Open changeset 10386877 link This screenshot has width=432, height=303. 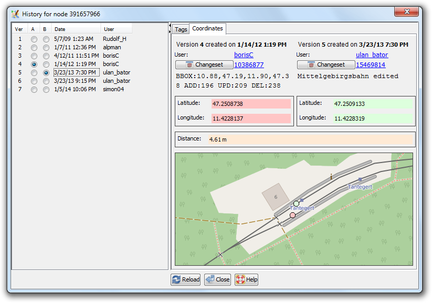[249, 64]
